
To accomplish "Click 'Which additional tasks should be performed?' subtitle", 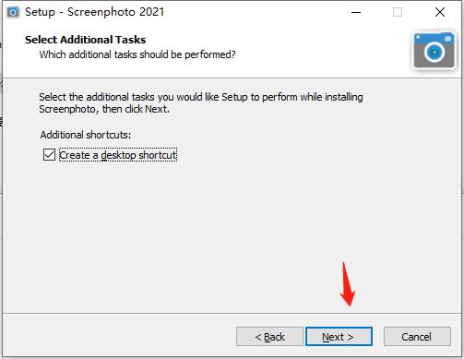I will [x=137, y=54].
